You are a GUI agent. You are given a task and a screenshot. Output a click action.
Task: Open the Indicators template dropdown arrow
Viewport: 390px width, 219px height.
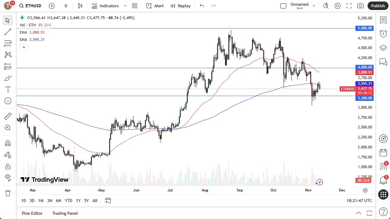pos(125,5)
